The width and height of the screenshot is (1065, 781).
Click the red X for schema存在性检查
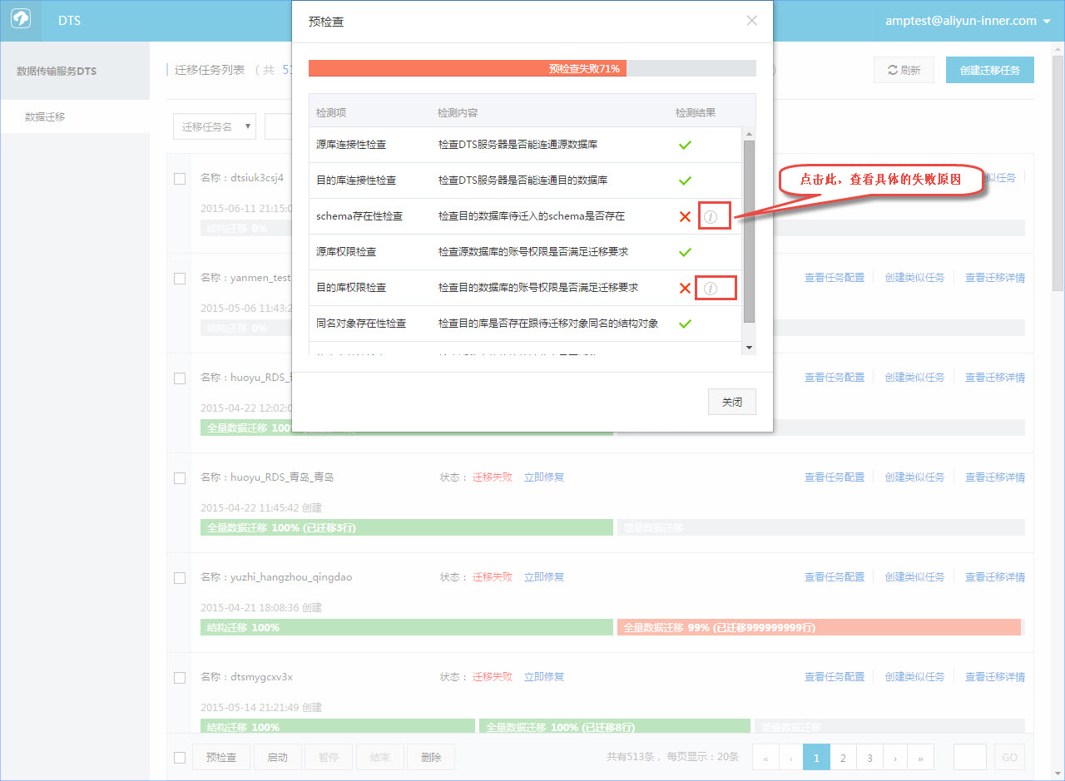point(685,216)
